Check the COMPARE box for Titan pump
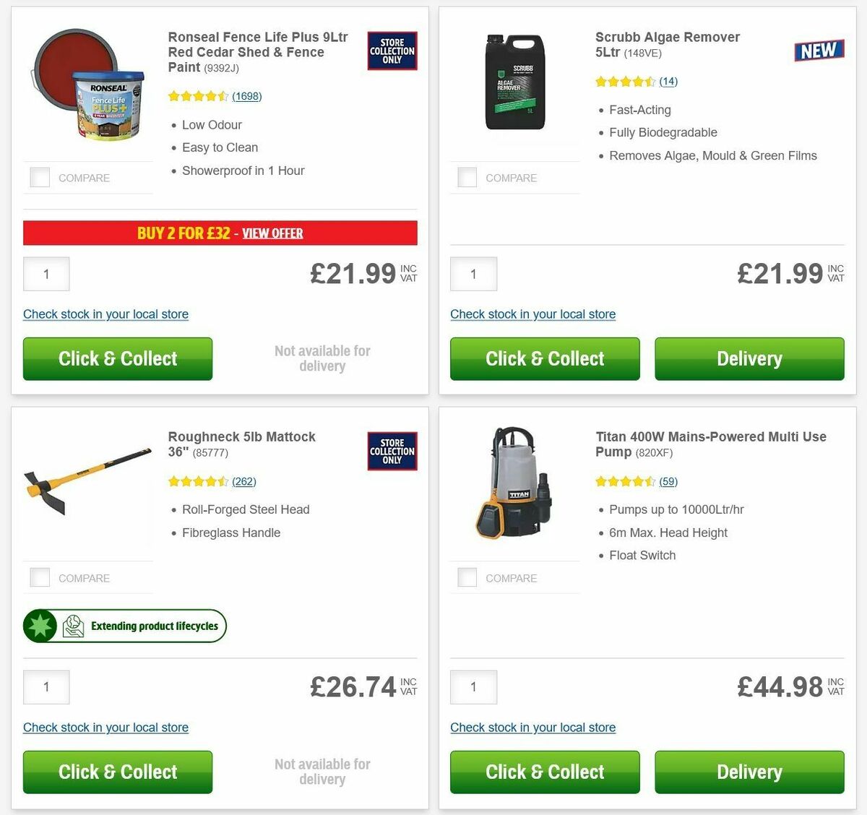867x815 pixels. point(467,577)
